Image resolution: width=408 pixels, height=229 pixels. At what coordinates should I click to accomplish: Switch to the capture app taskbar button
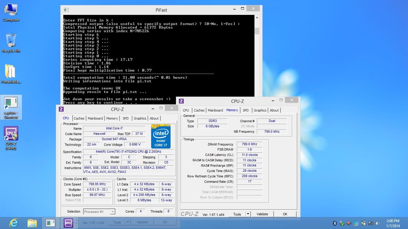point(50,223)
